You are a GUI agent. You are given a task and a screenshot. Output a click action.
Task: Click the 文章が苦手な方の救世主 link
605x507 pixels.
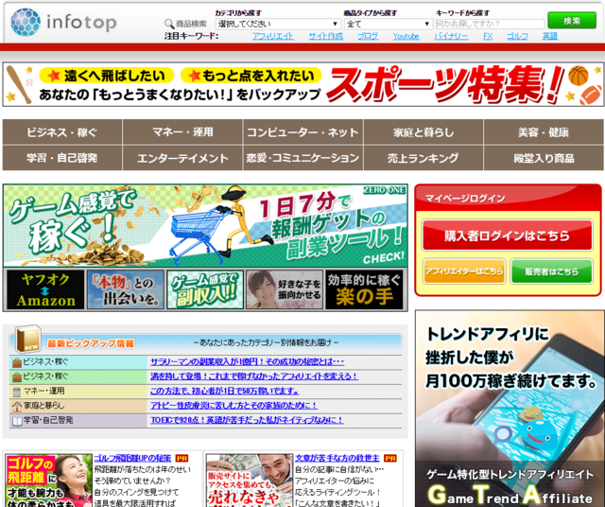point(337,459)
